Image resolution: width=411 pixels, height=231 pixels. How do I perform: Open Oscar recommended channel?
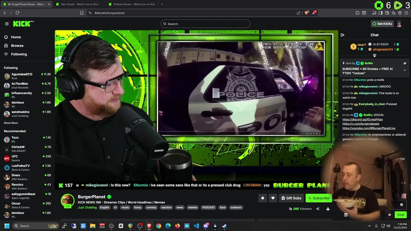27,205
